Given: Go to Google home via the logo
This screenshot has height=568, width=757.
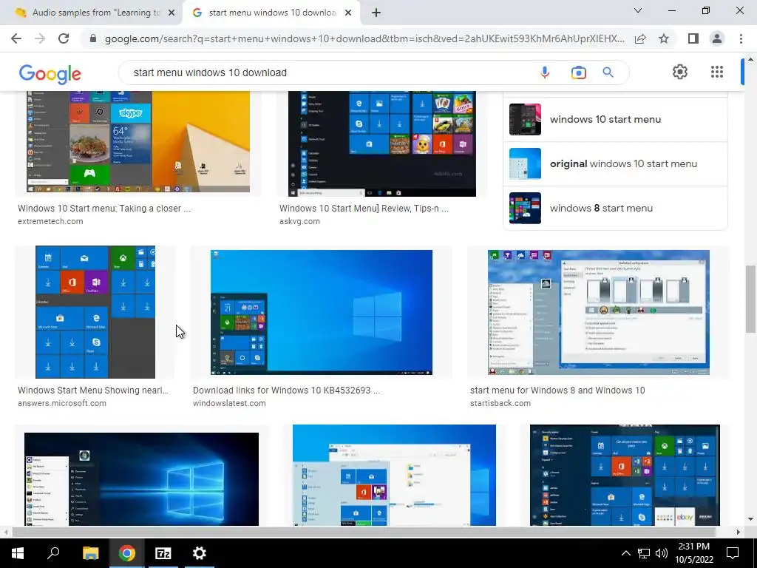Looking at the screenshot, I should (x=50, y=74).
